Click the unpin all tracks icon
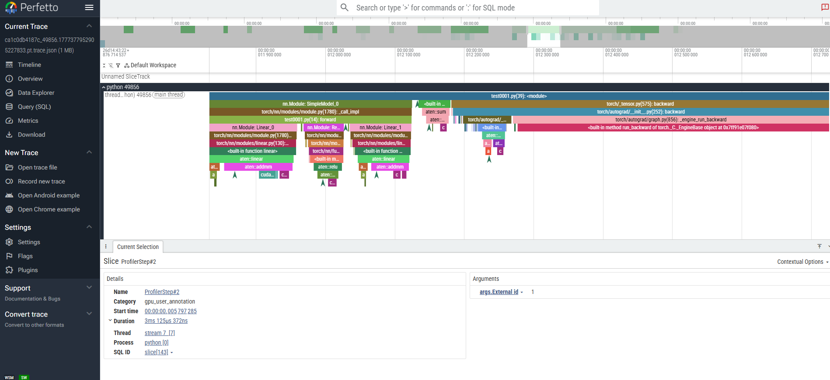The width and height of the screenshot is (830, 380). coord(111,66)
